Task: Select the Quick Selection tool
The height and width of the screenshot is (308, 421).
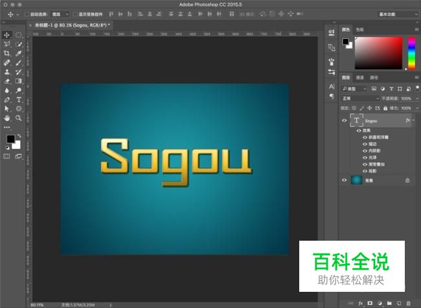Action: click(19, 44)
